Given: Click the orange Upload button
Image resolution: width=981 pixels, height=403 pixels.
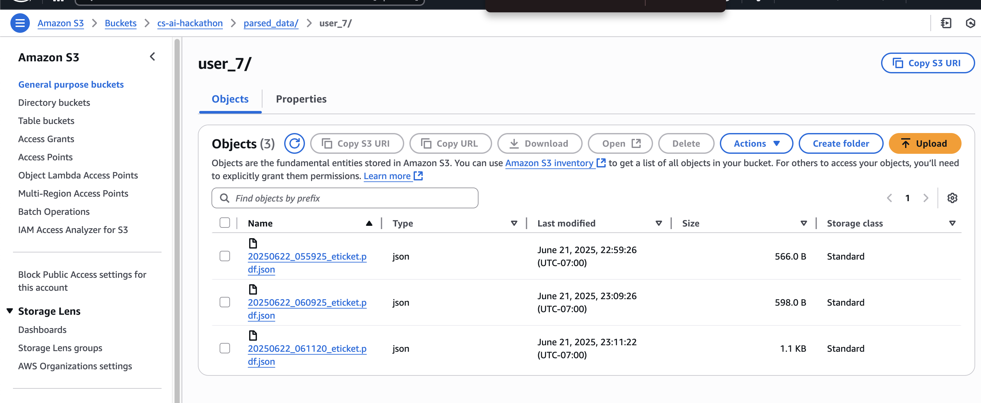Looking at the screenshot, I should (924, 144).
